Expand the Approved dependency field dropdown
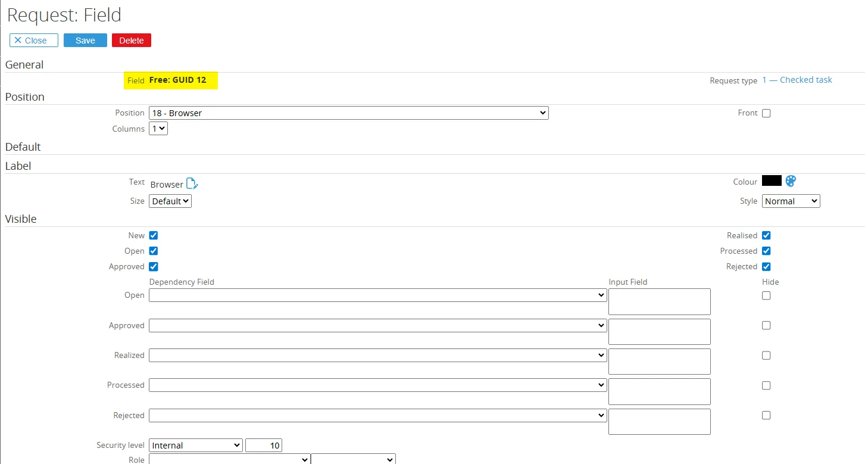 [377, 325]
